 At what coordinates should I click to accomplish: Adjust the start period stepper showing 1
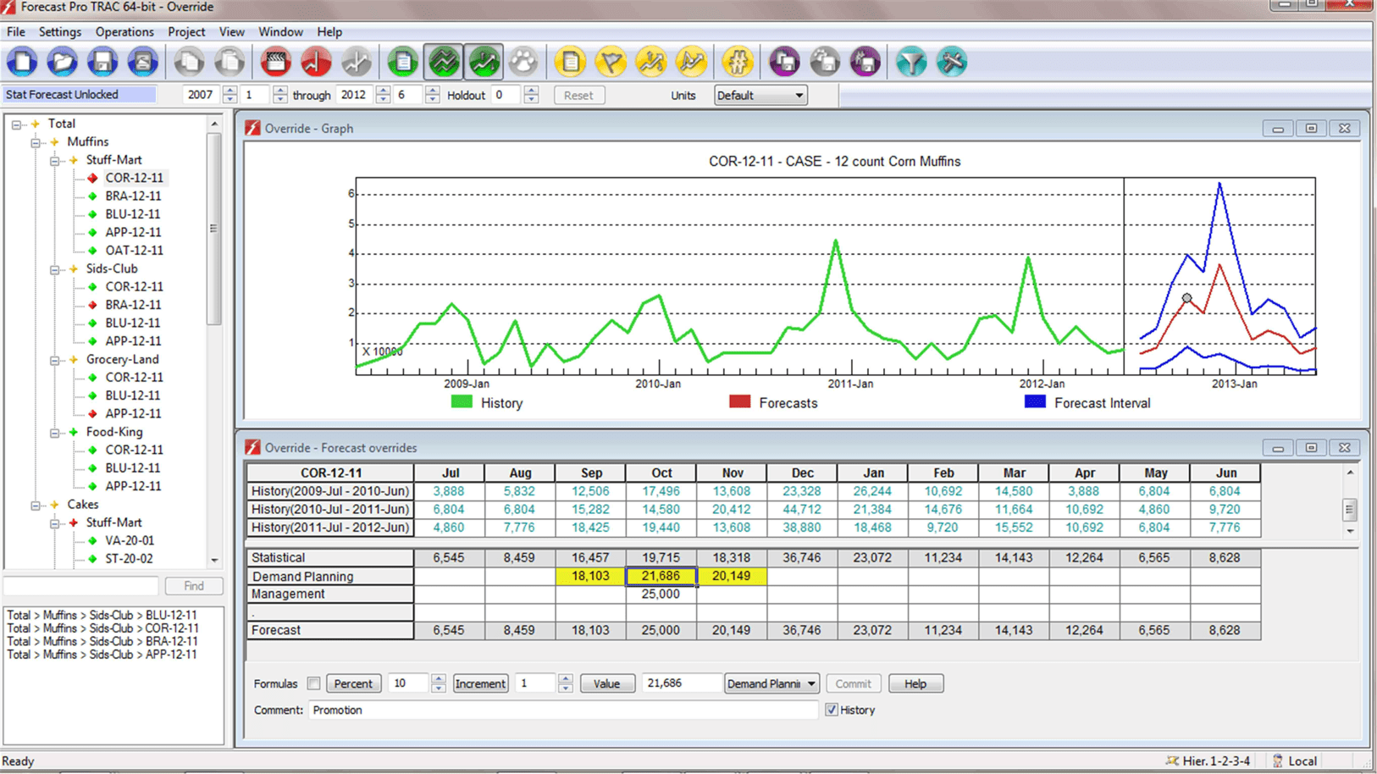click(280, 95)
